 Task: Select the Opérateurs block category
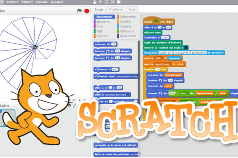[125, 31]
